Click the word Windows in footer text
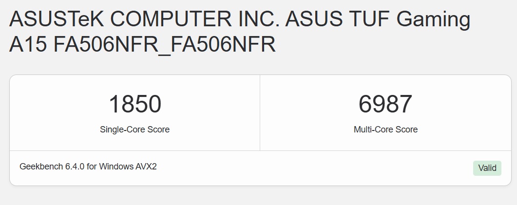 pyautogui.click(x=117, y=167)
